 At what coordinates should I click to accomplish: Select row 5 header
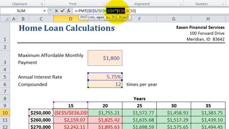[x=5, y=77]
